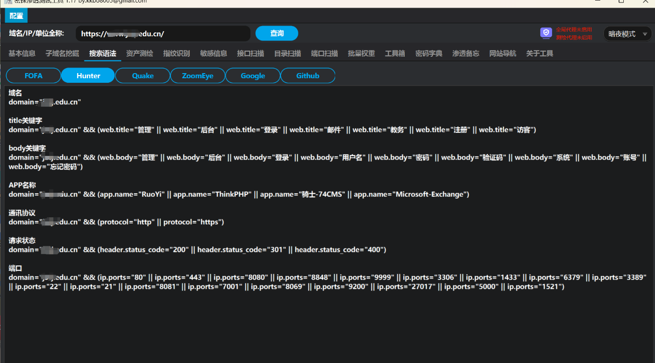
Task: Focus the domain URL input field
Action: 163,34
